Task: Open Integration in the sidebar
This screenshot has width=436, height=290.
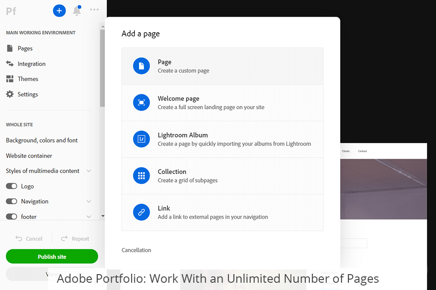Action: pos(31,63)
